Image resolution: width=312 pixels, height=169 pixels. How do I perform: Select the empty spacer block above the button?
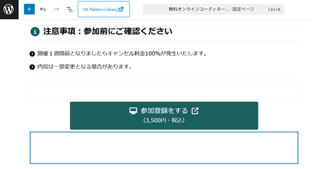click(x=164, y=91)
